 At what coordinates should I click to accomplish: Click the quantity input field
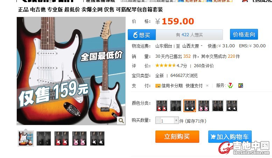click(x=167, y=120)
